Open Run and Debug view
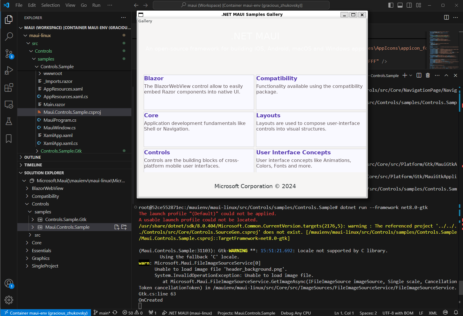Screen dimensions: 463x316 [x=9, y=71]
